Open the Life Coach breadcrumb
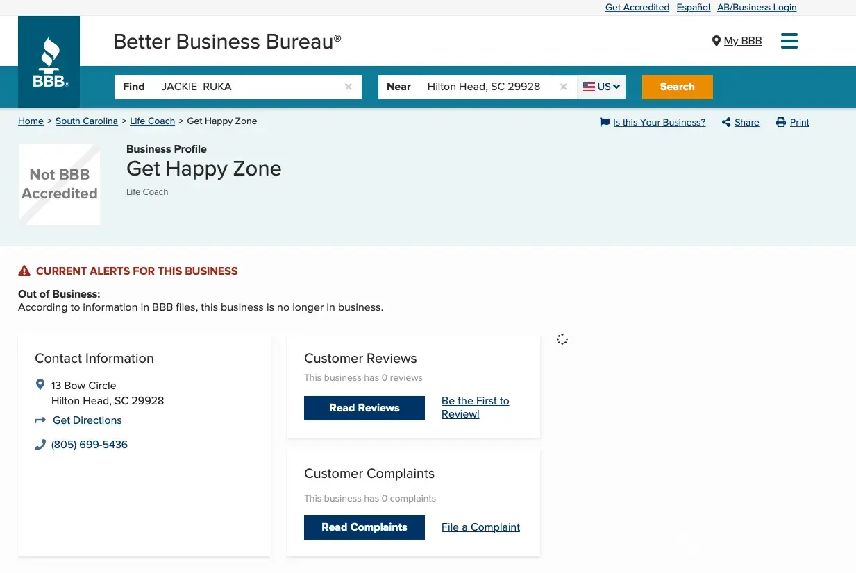856x573 pixels. 152,121
